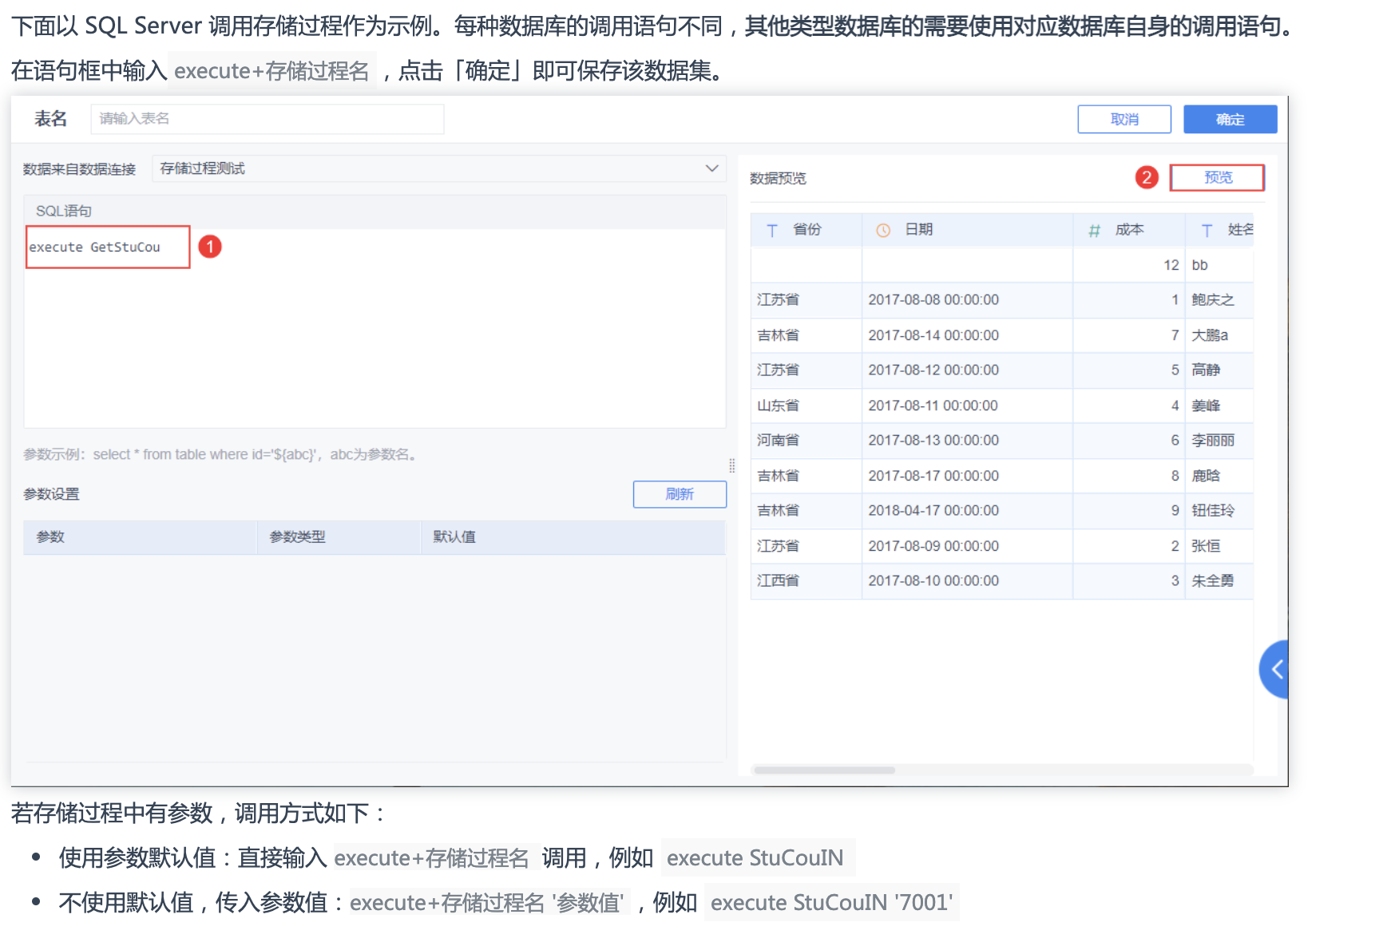Click the name cell 鲍庆之
This screenshot has width=1391, height=950.
click(1219, 300)
